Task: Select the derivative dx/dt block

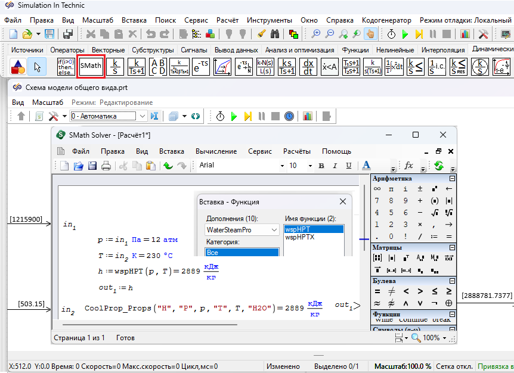Action: pyautogui.click(x=308, y=67)
